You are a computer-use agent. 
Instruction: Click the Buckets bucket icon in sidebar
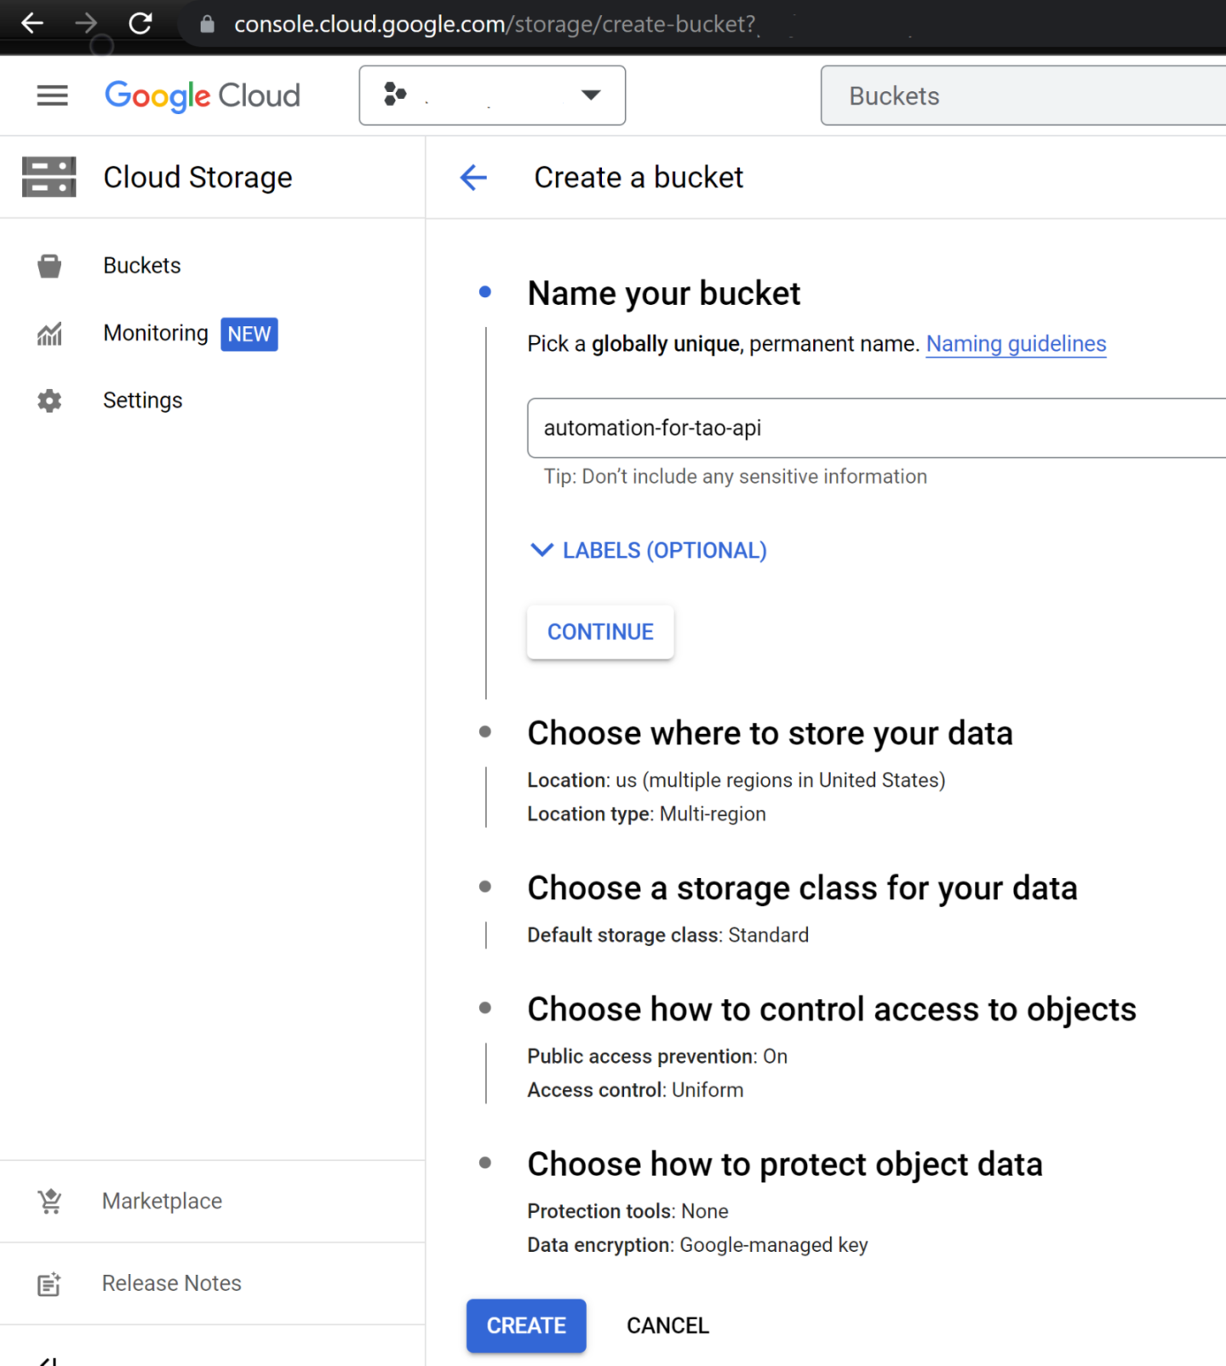click(x=49, y=266)
